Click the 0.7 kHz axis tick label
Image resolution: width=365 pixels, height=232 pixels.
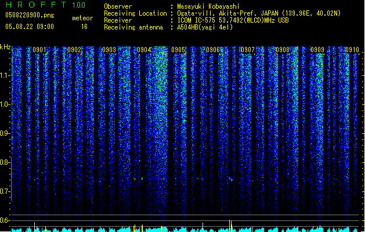click(x=5, y=191)
